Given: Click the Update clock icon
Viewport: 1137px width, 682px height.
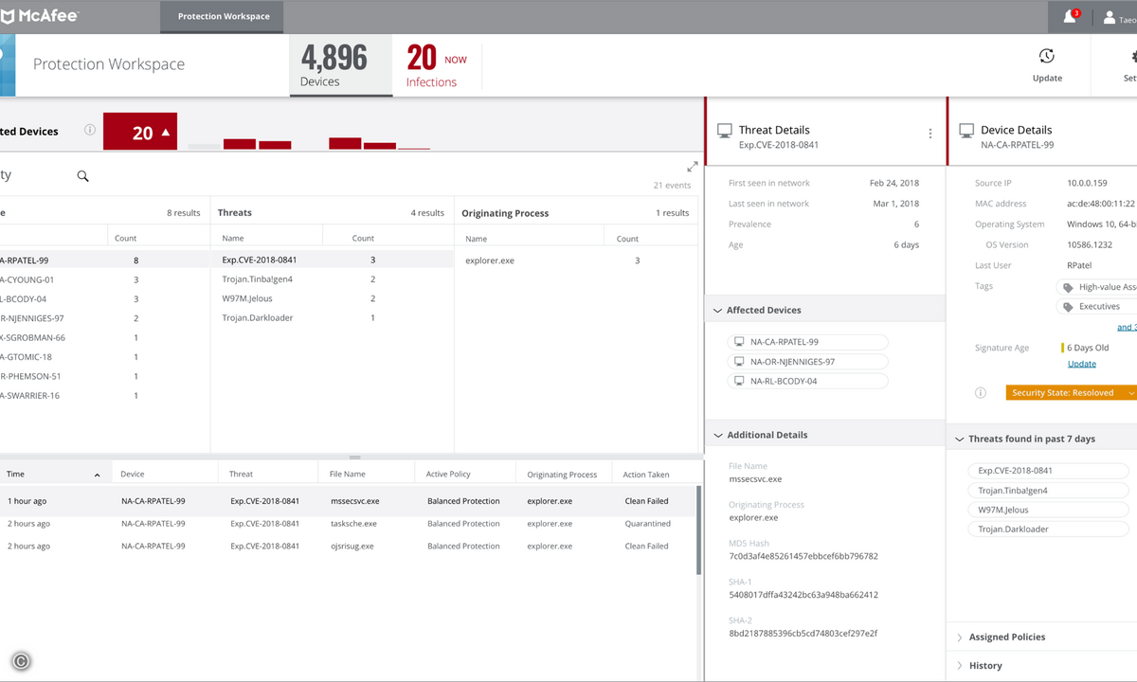Looking at the screenshot, I should click(x=1047, y=57).
